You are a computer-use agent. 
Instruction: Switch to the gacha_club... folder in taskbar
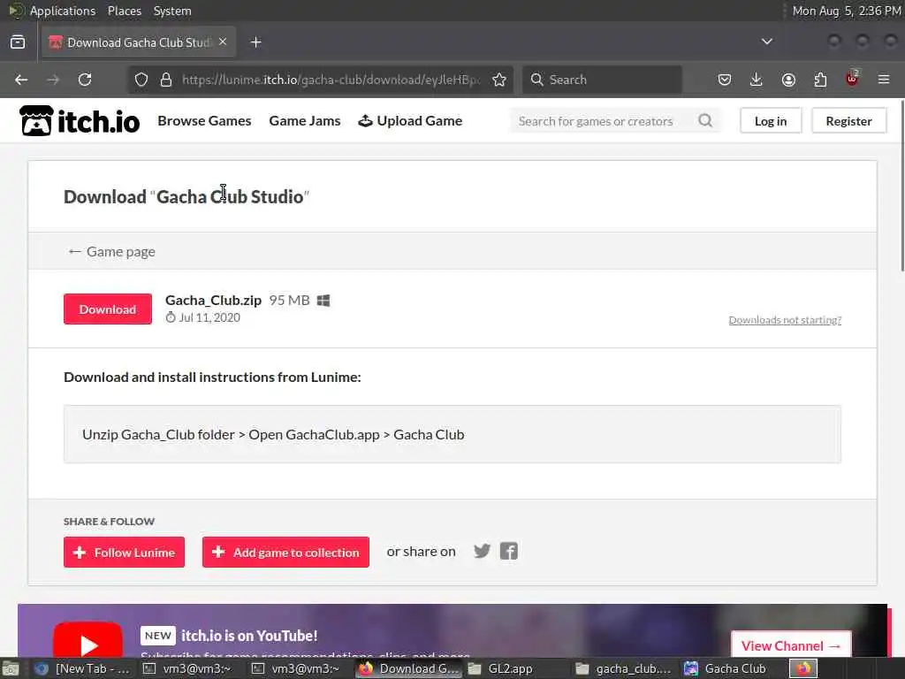(x=625, y=668)
